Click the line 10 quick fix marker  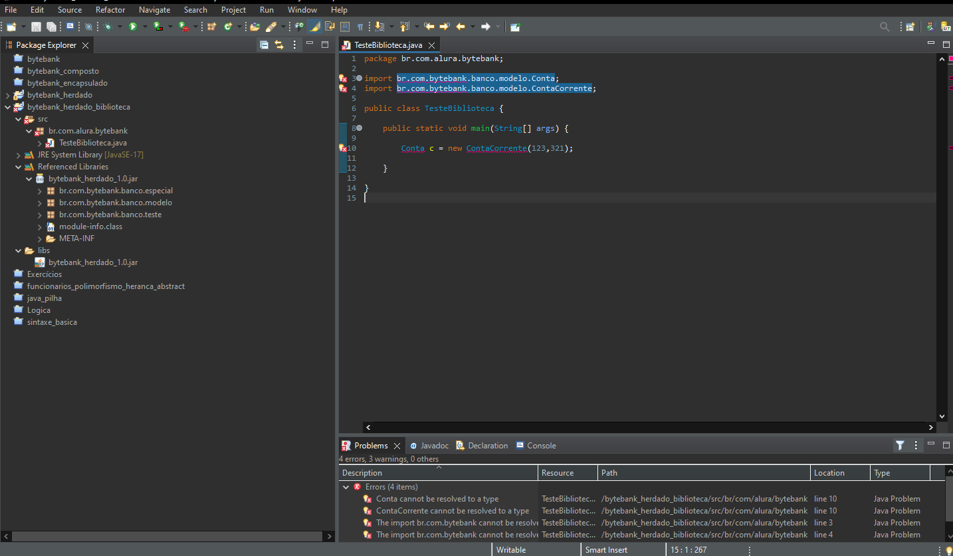click(343, 148)
